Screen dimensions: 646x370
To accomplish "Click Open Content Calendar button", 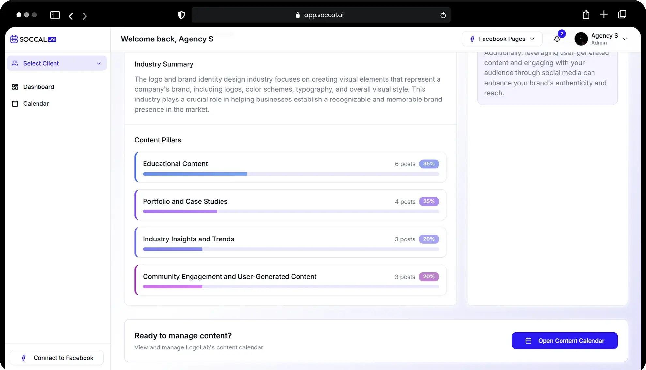I will tap(564, 341).
